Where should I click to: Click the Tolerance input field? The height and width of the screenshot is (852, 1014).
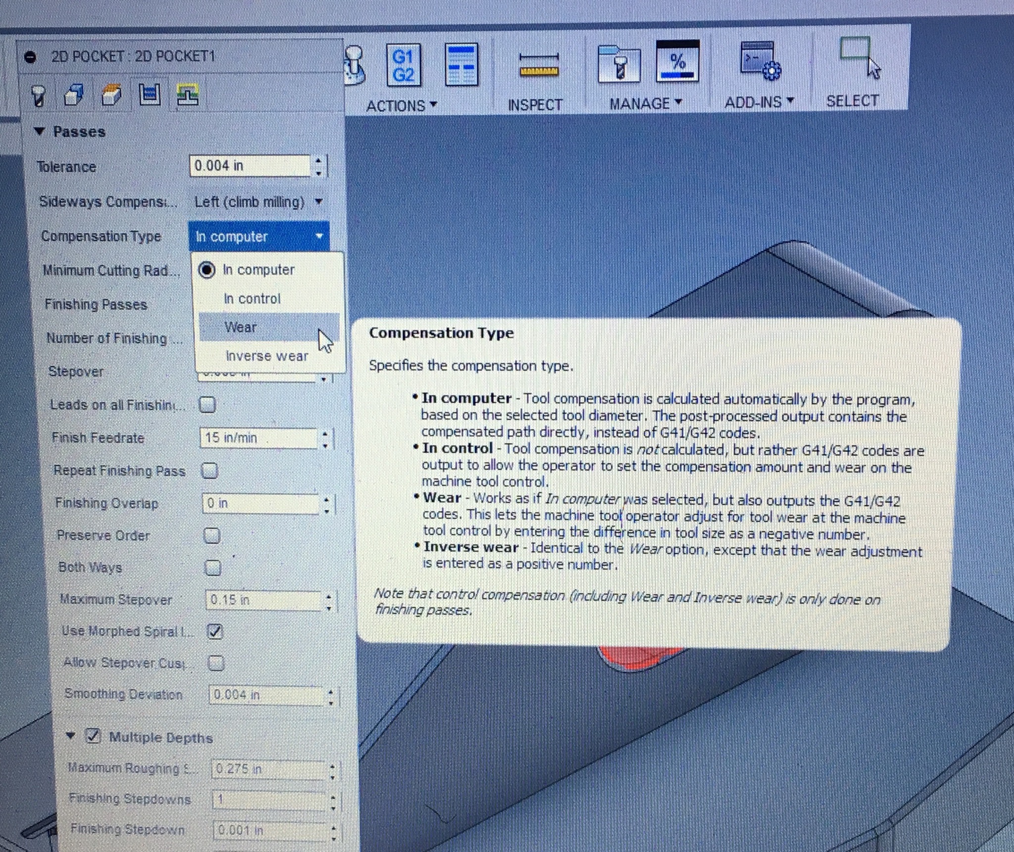[x=250, y=166]
